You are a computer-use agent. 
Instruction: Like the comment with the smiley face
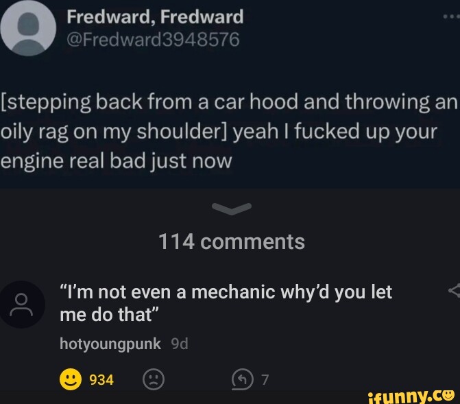[71, 379]
